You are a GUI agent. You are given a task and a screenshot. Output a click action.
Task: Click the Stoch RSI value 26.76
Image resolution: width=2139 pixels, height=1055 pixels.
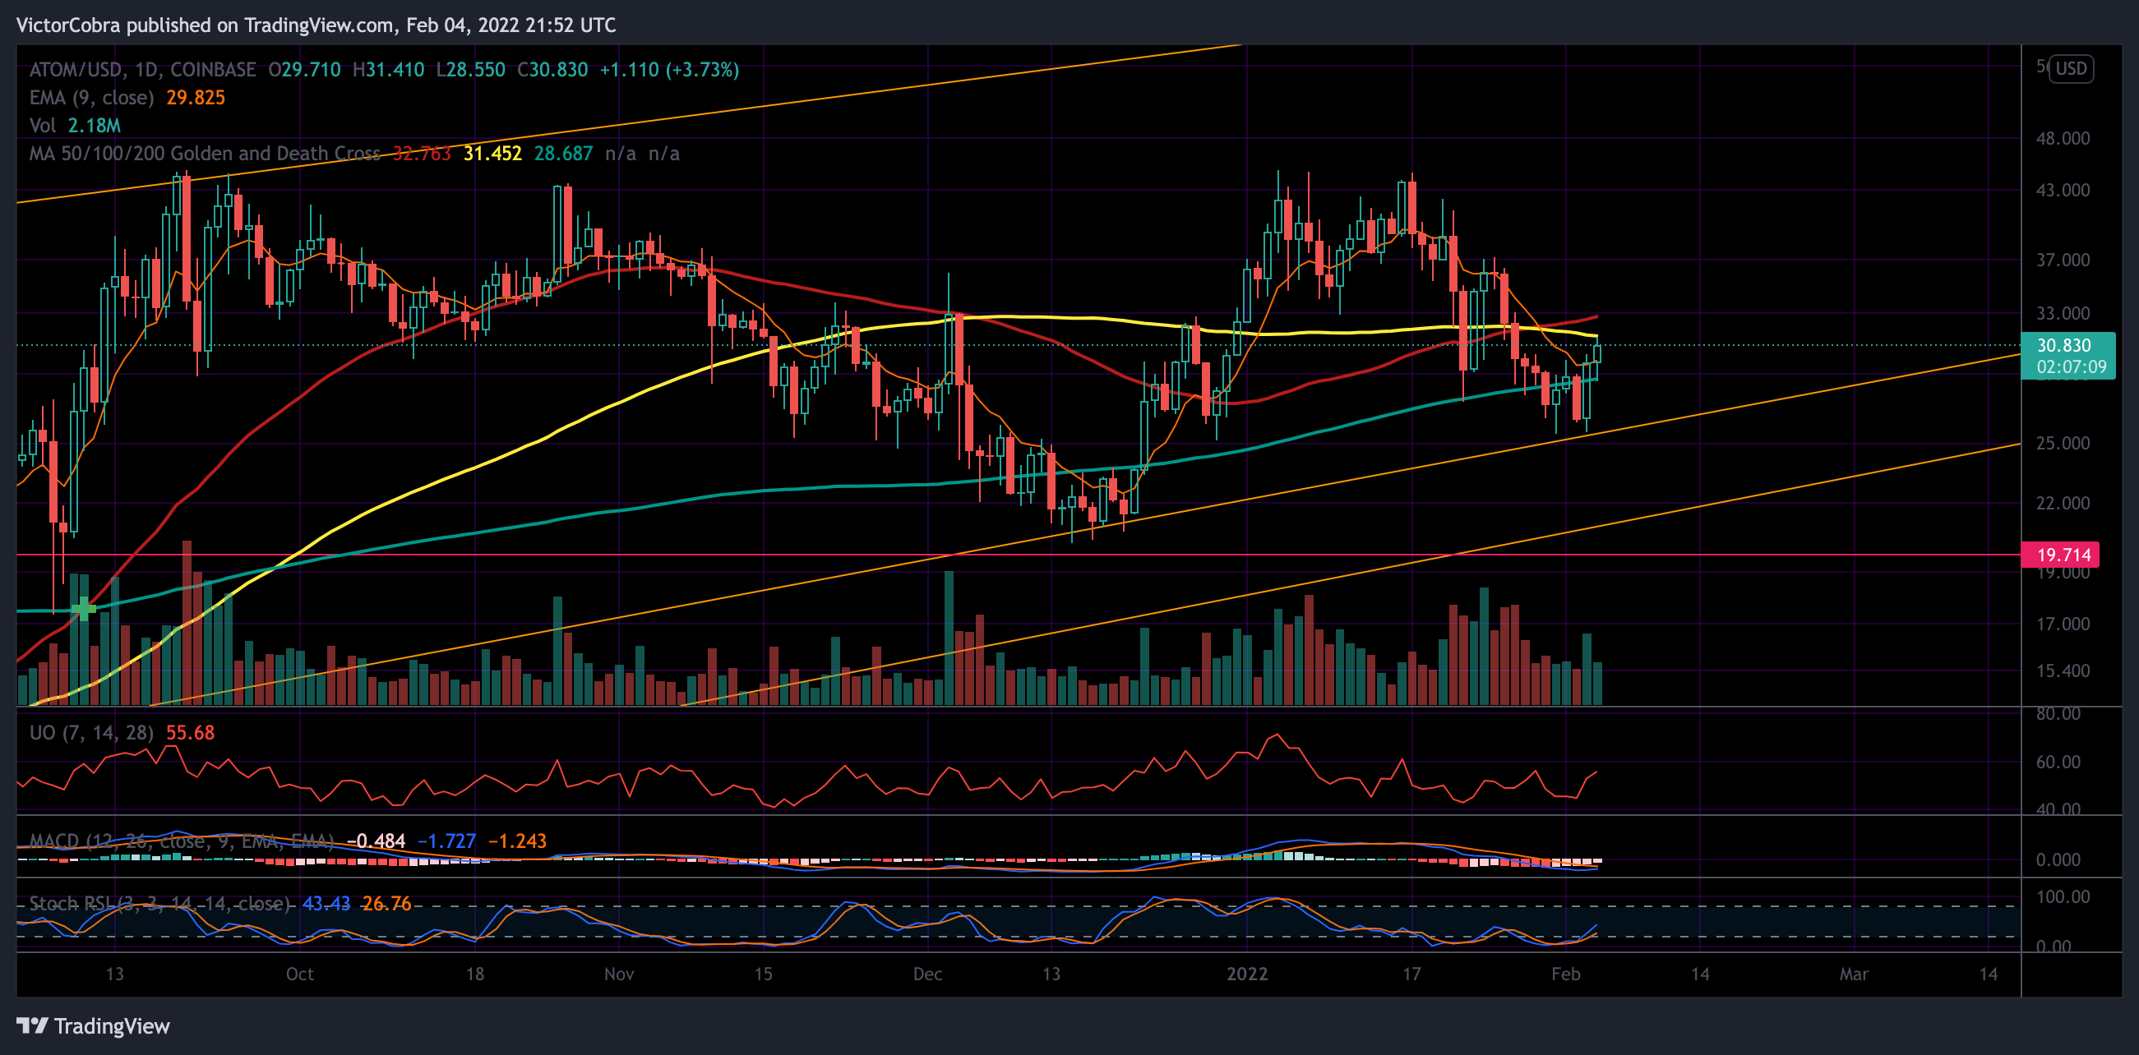[x=386, y=904]
